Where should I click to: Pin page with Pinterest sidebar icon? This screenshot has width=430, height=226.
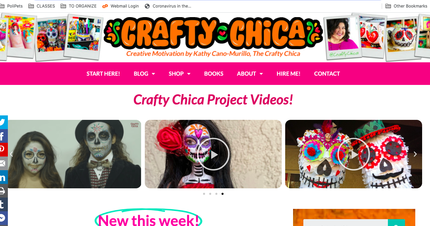3,150
